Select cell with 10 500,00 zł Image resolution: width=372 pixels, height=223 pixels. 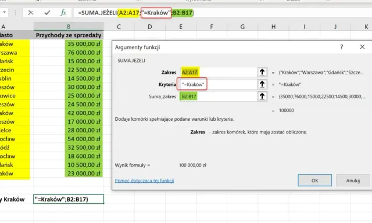(69, 165)
